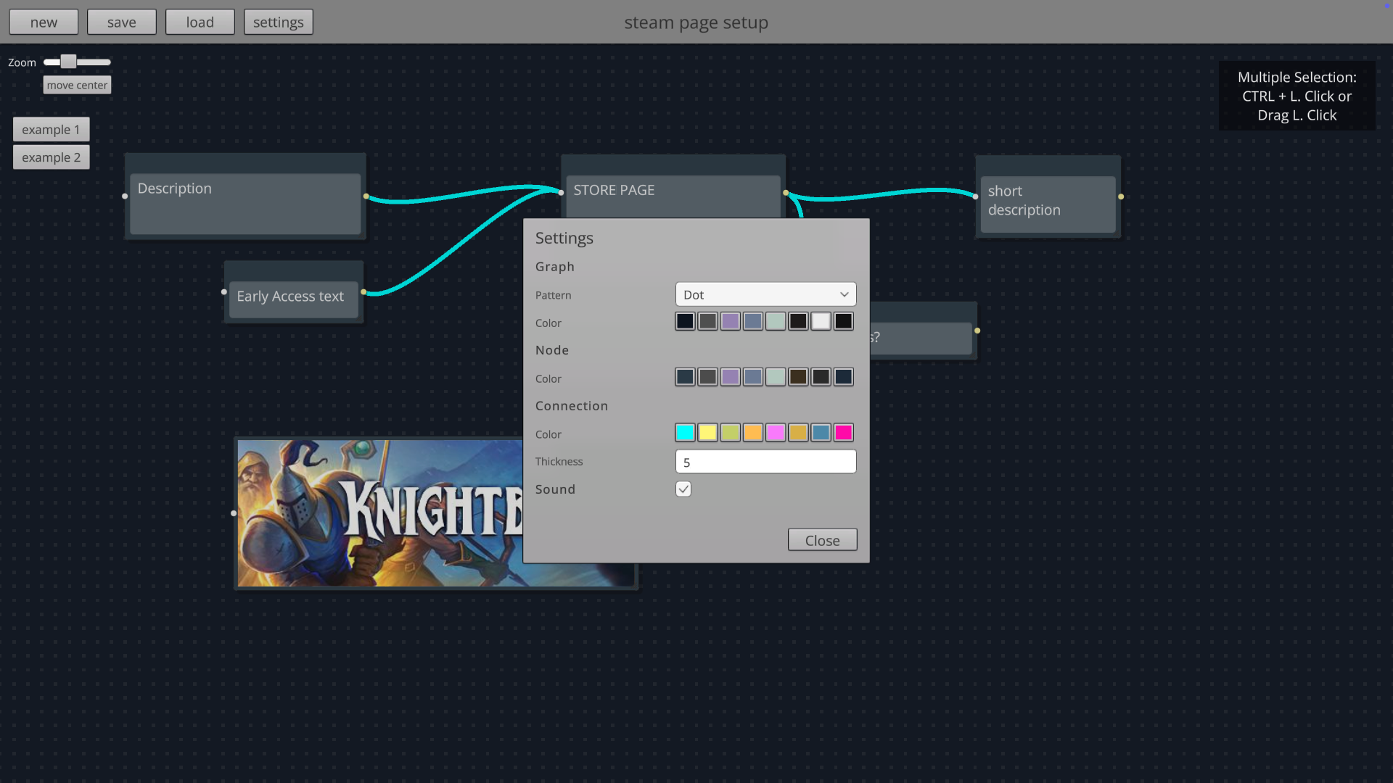1393x783 pixels.
Task: Choose the purple node color swatch
Action: 730,377
